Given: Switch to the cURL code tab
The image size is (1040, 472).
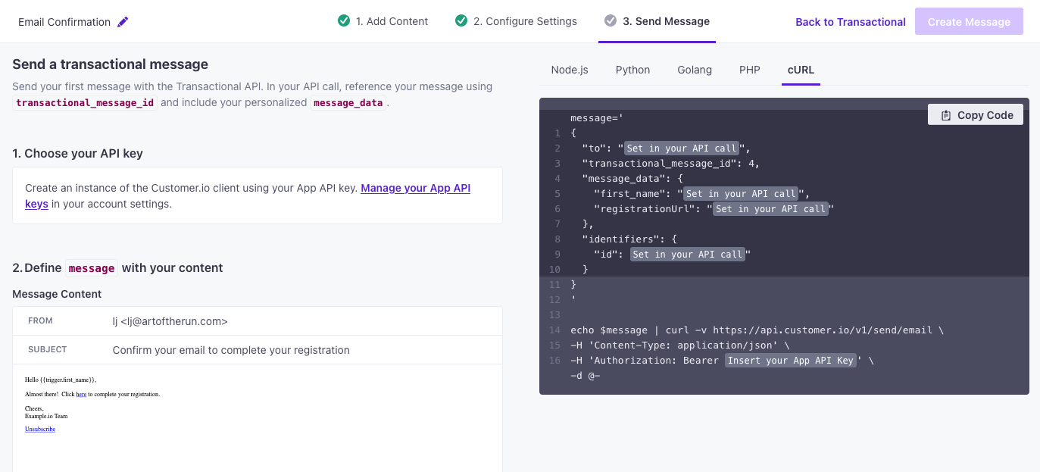Looking at the screenshot, I should click(801, 69).
